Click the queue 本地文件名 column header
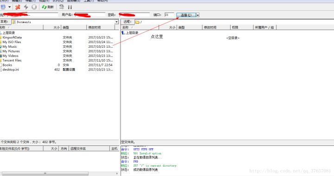Image resolution: width=334 pixels, height=176 pixels. point(21,149)
